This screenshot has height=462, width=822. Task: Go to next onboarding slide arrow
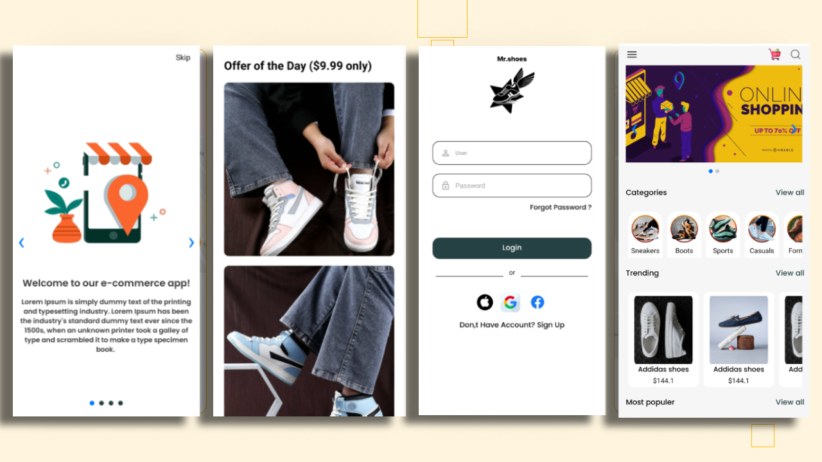(191, 243)
